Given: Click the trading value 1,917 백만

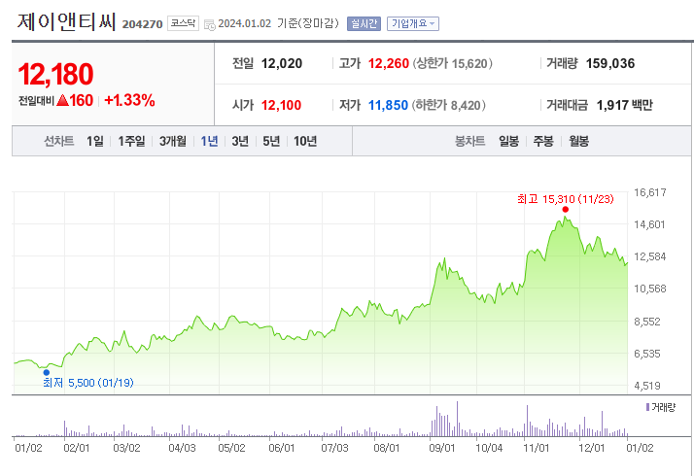Looking at the screenshot, I should coord(624,105).
